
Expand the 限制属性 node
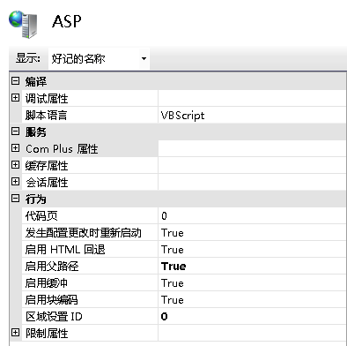(15, 333)
